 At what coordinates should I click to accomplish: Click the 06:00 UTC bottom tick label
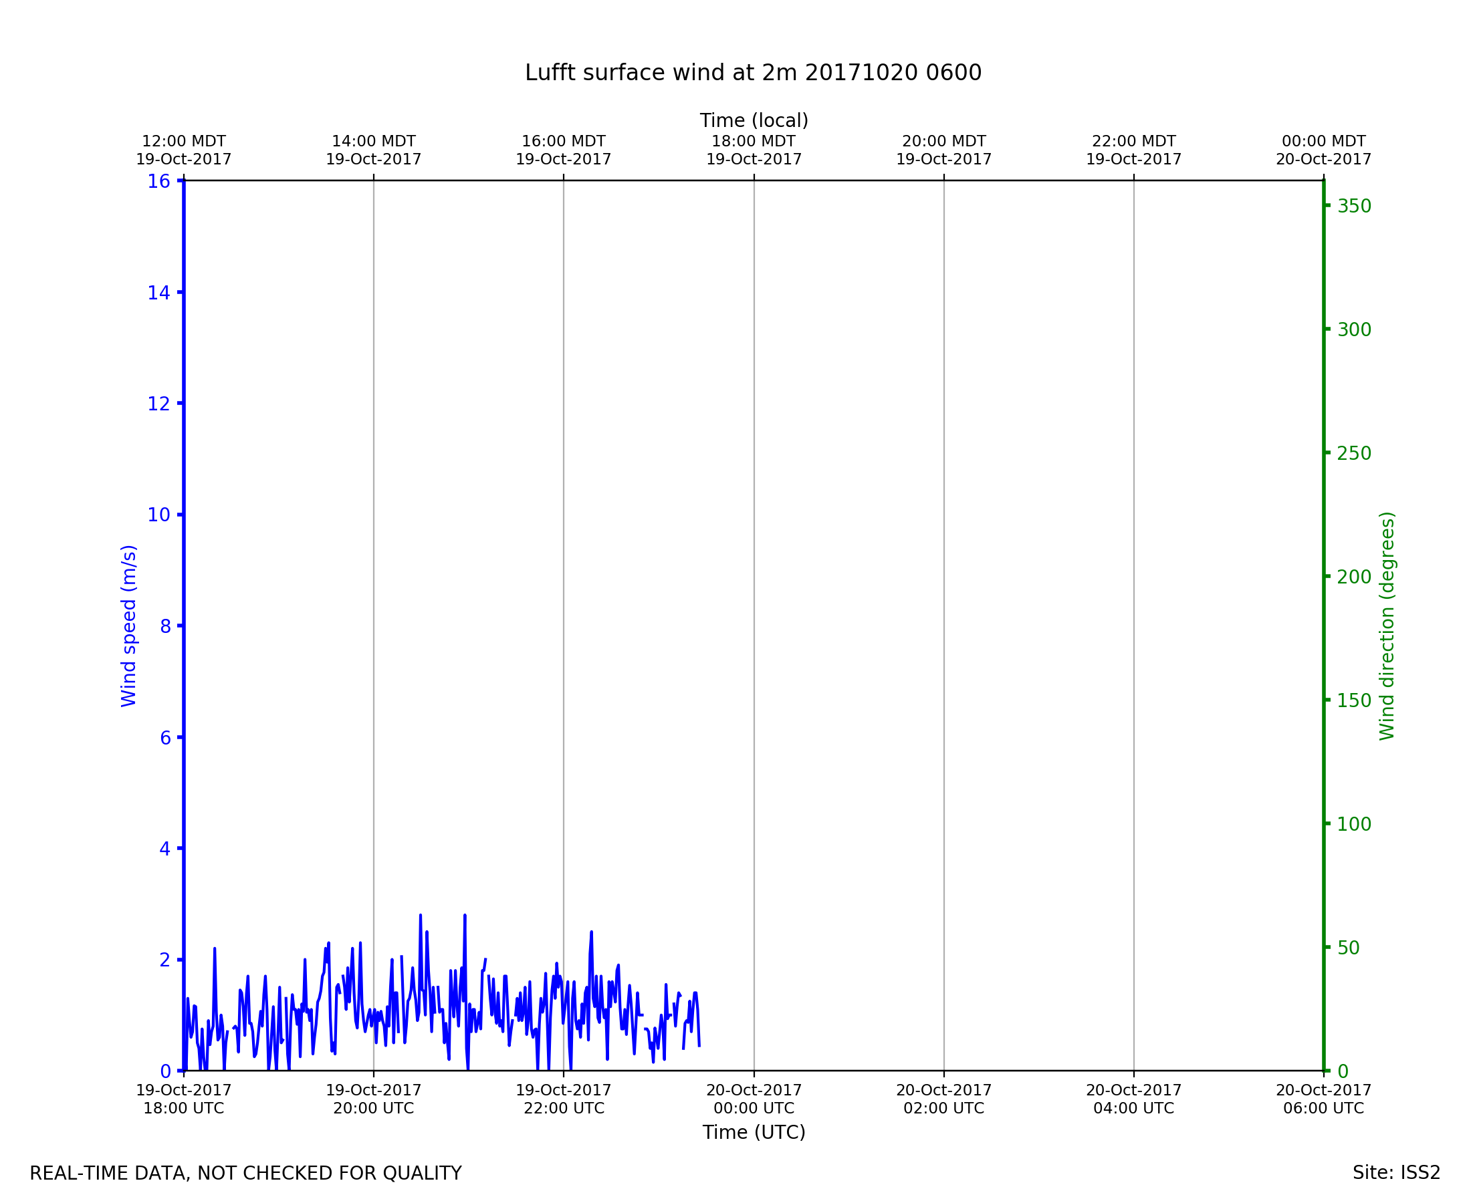click(1323, 1099)
